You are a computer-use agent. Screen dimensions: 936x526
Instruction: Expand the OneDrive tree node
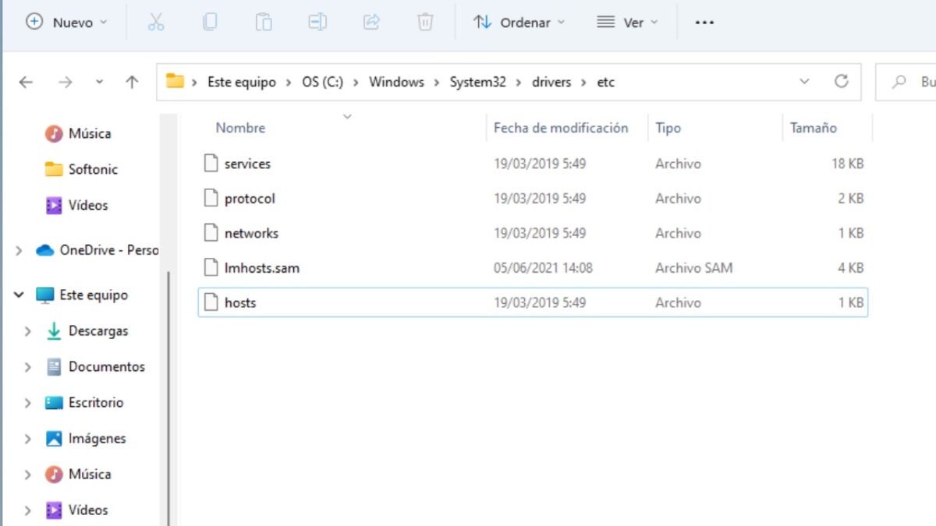coord(19,250)
